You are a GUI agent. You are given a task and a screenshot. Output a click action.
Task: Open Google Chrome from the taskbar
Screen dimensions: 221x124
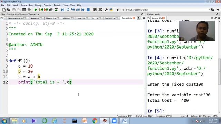[x=95, y=121]
